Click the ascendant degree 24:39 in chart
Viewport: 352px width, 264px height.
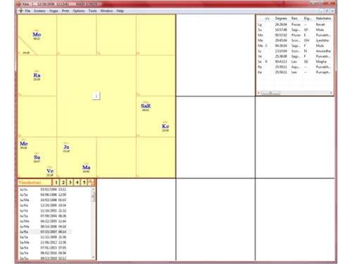click(26, 53)
